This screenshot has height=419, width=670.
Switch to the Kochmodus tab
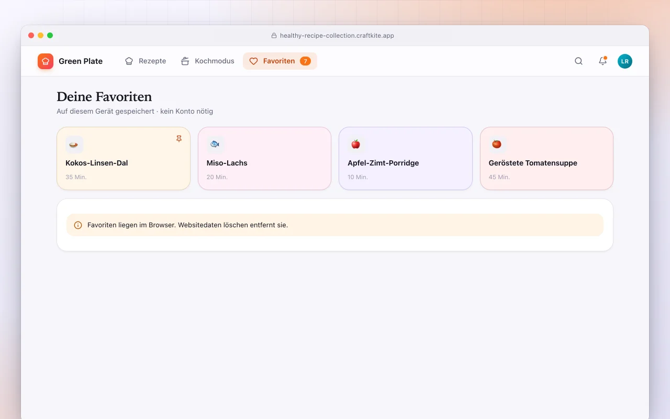tap(208, 61)
